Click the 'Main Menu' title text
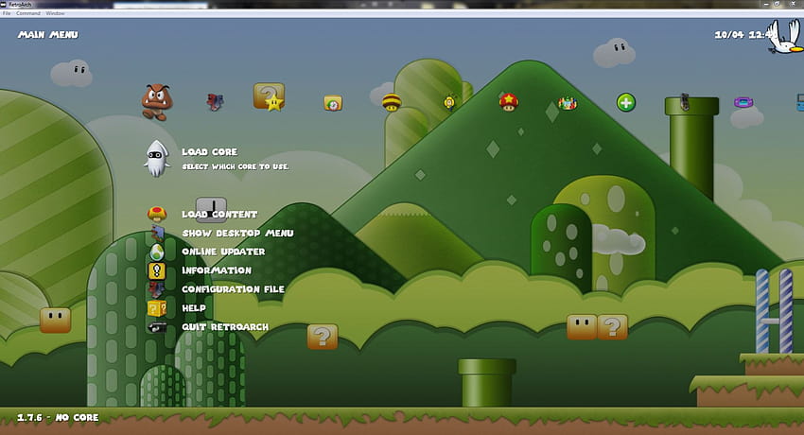 pos(48,35)
